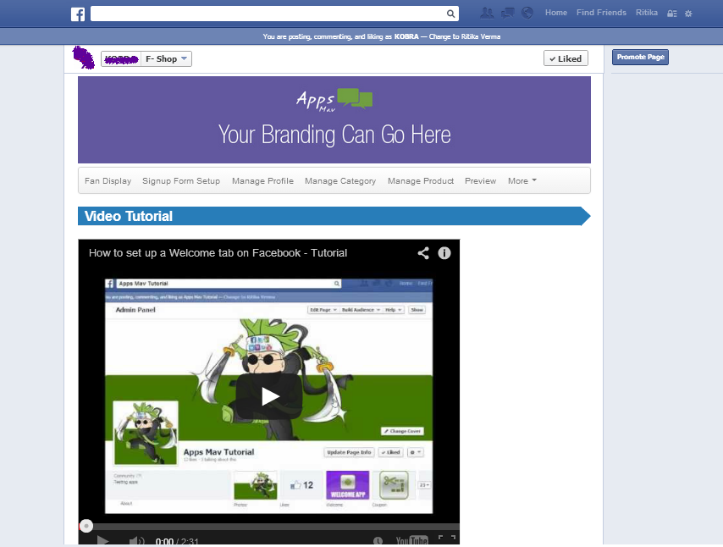Open the Preview tab
The image size is (723, 547).
point(481,181)
